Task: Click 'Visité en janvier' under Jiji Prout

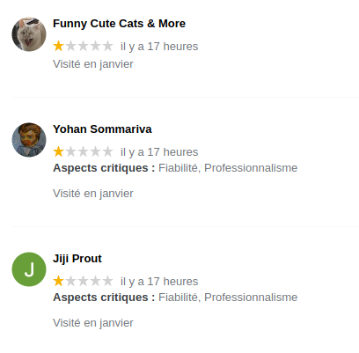Action: (93, 323)
